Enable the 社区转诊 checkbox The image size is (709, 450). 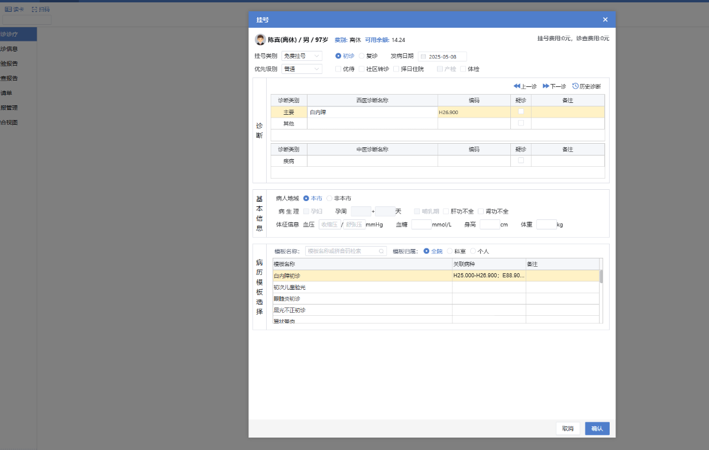click(362, 69)
